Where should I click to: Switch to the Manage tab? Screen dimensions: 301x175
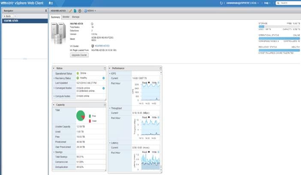[75, 17]
